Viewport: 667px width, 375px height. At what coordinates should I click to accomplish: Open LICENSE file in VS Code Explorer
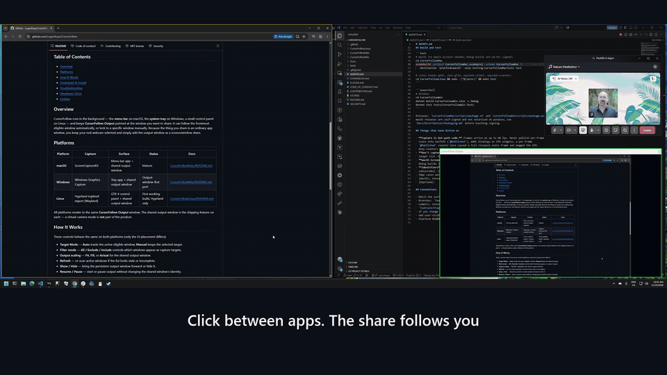pos(355,95)
